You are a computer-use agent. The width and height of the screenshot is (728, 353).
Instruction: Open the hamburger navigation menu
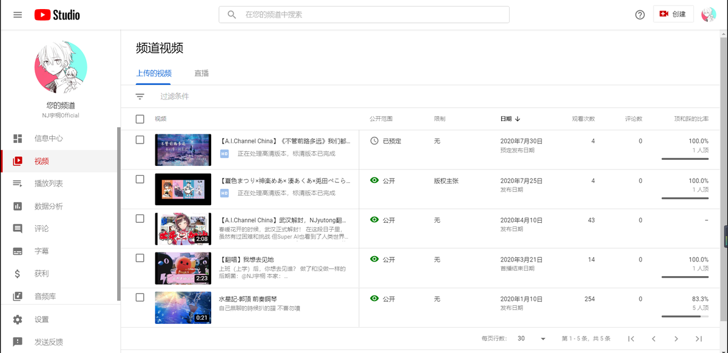coord(18,15)
